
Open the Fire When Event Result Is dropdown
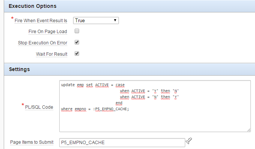click(x=96, y=21)
